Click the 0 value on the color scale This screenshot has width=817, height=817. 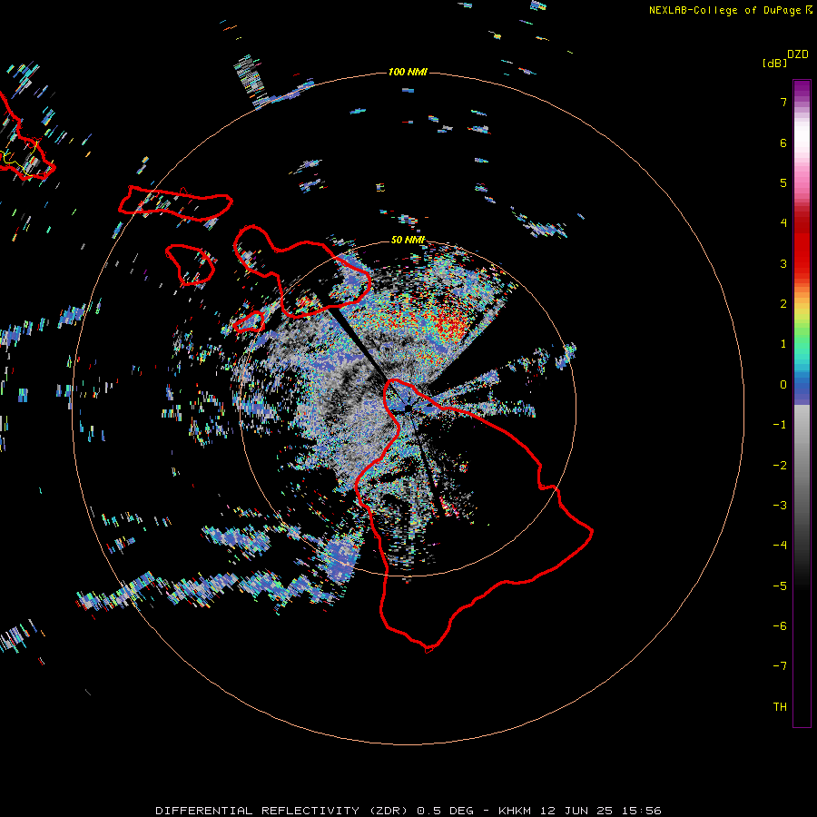(783, 385)
